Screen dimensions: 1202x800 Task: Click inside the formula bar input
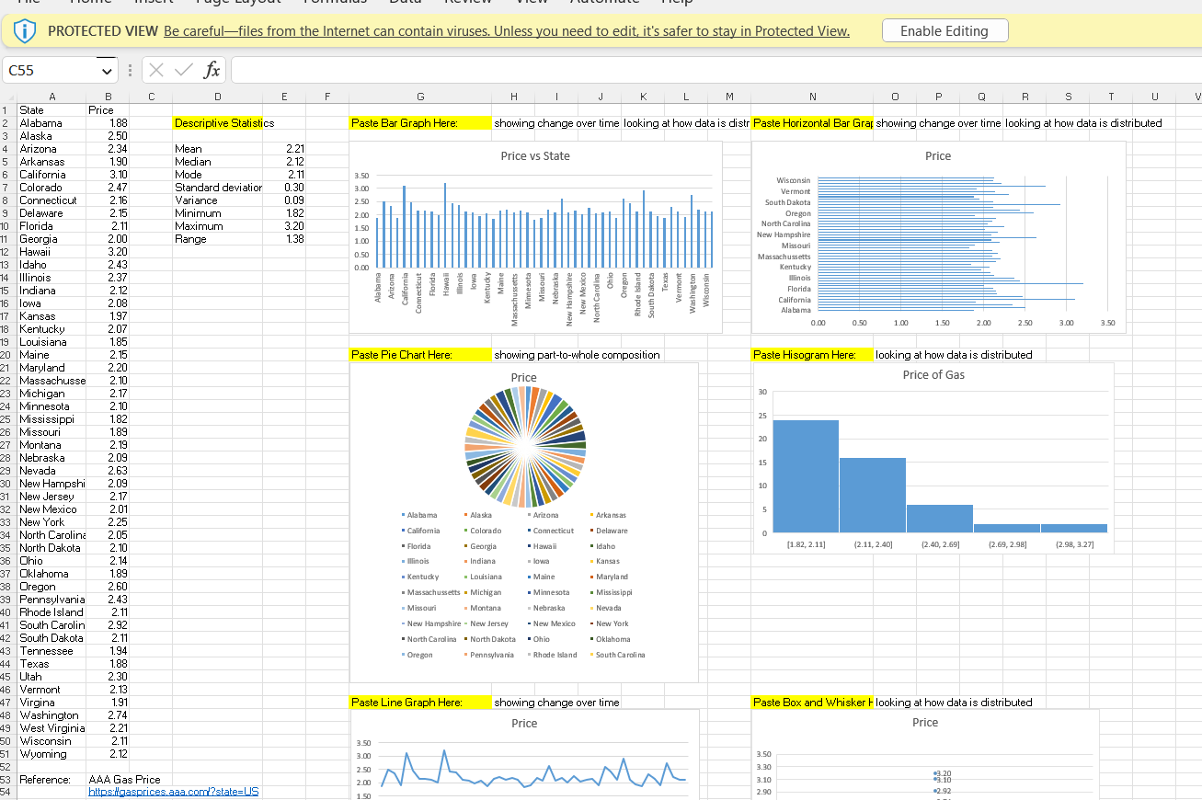[715, 70]
